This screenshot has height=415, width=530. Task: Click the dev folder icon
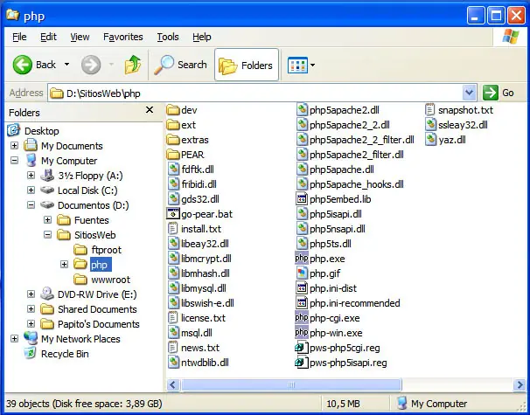(x=173, y=110)
